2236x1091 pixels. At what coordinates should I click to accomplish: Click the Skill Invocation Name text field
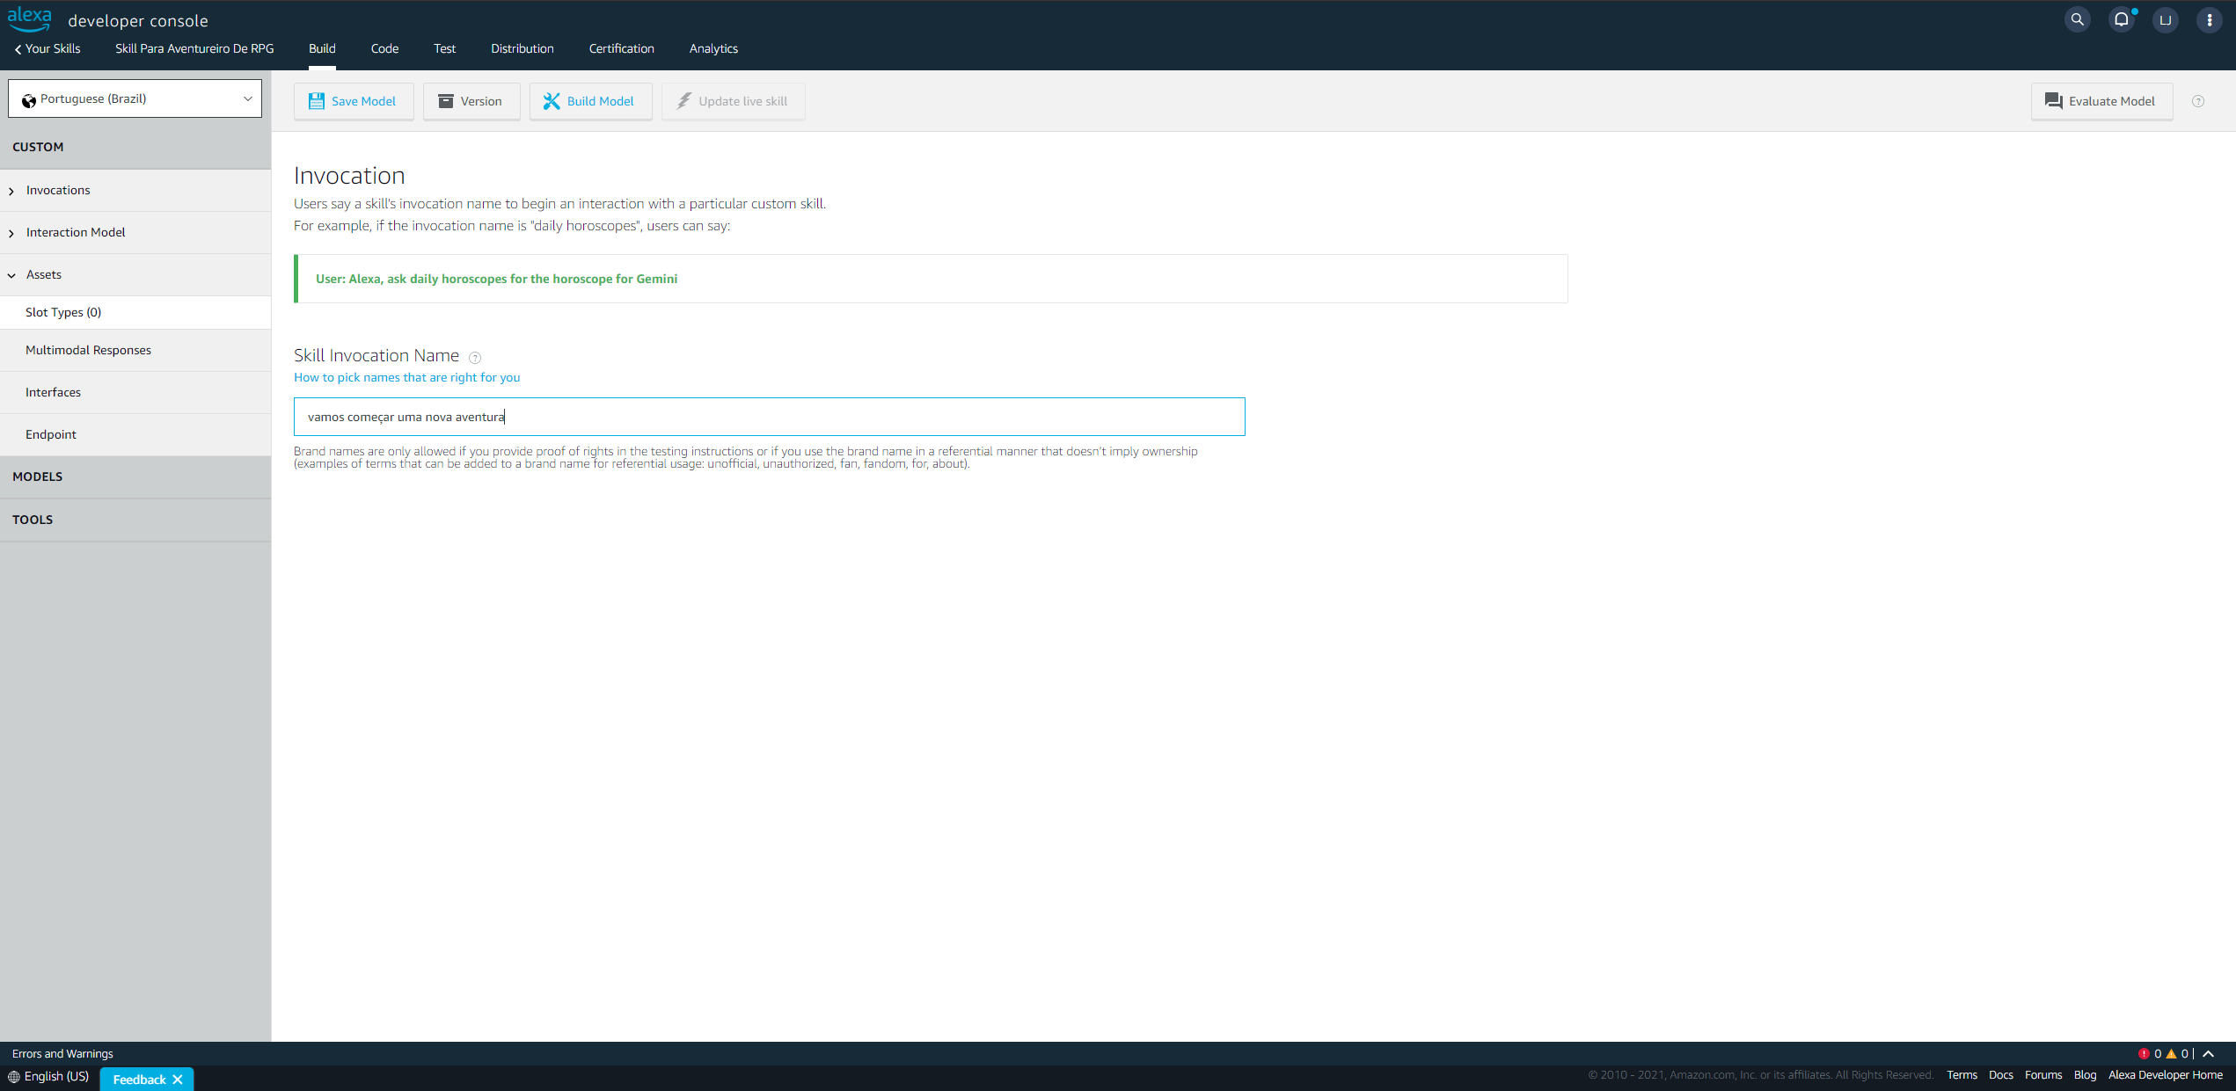[769, 417]
